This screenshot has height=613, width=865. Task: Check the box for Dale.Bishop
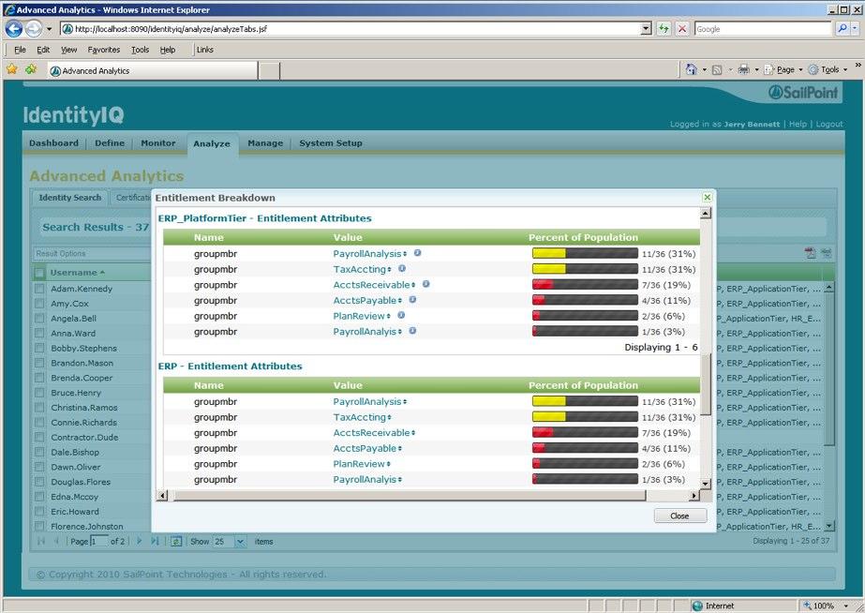[39, 452]
